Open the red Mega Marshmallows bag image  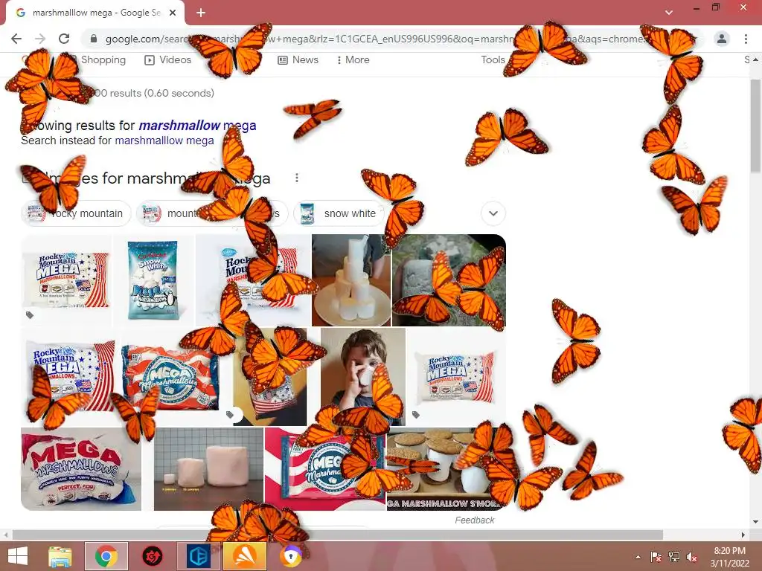(170, 376)
